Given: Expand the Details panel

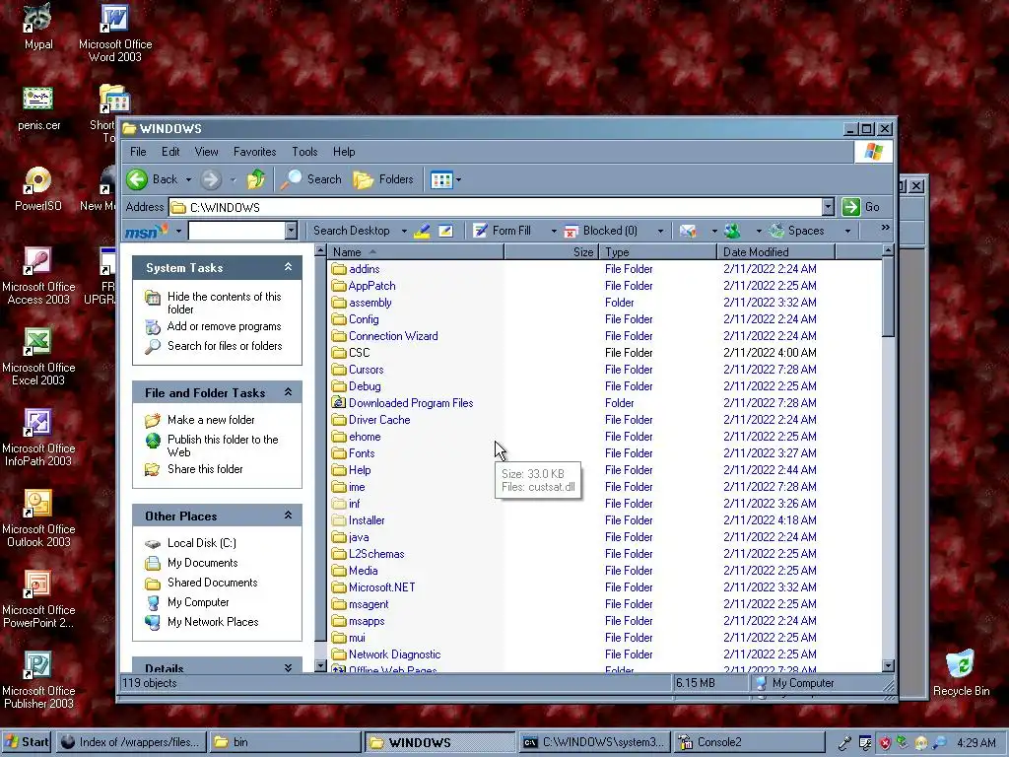Looking at the screenshot, I should (x=289, y=668).
